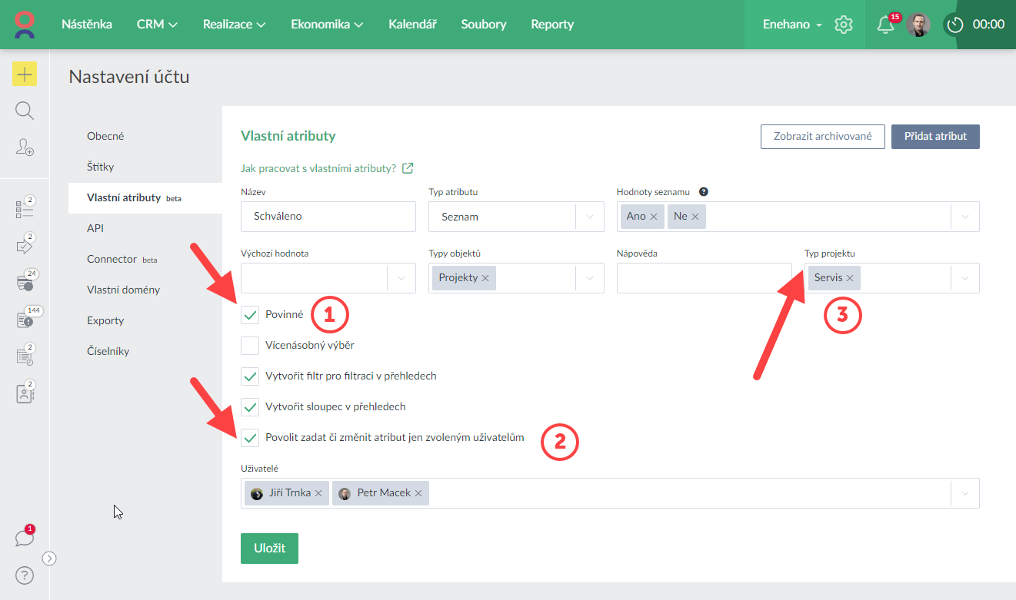Switch to the Exporty settings section
This screenshot has width=1016, height=600.
click(105, 320)
